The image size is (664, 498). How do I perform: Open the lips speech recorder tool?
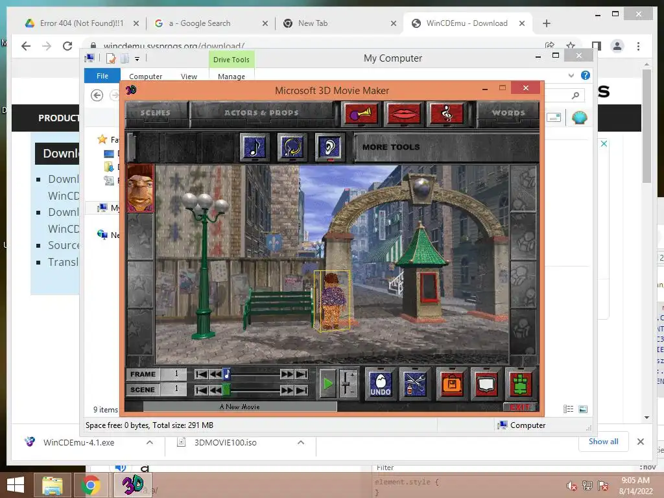(403, 113)
